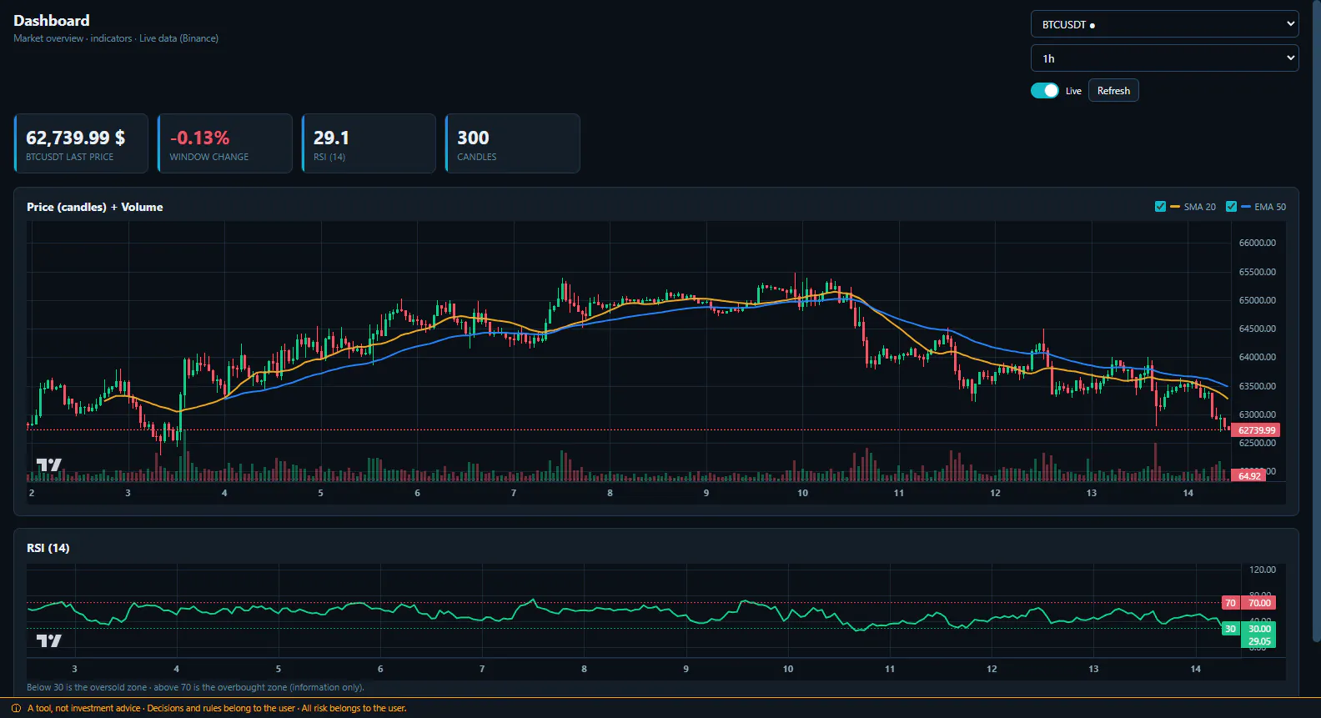
Task: Click the "A tool, not investment advice" disclaimer
Action: (x=84, y=708)
